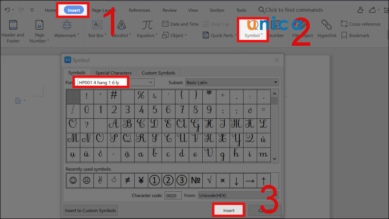The image size is (389, 219).
Task: Open the quick access customize arrow
Action: [32, 10]
